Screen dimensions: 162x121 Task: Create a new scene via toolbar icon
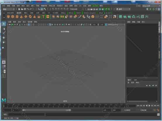(19, 9)
